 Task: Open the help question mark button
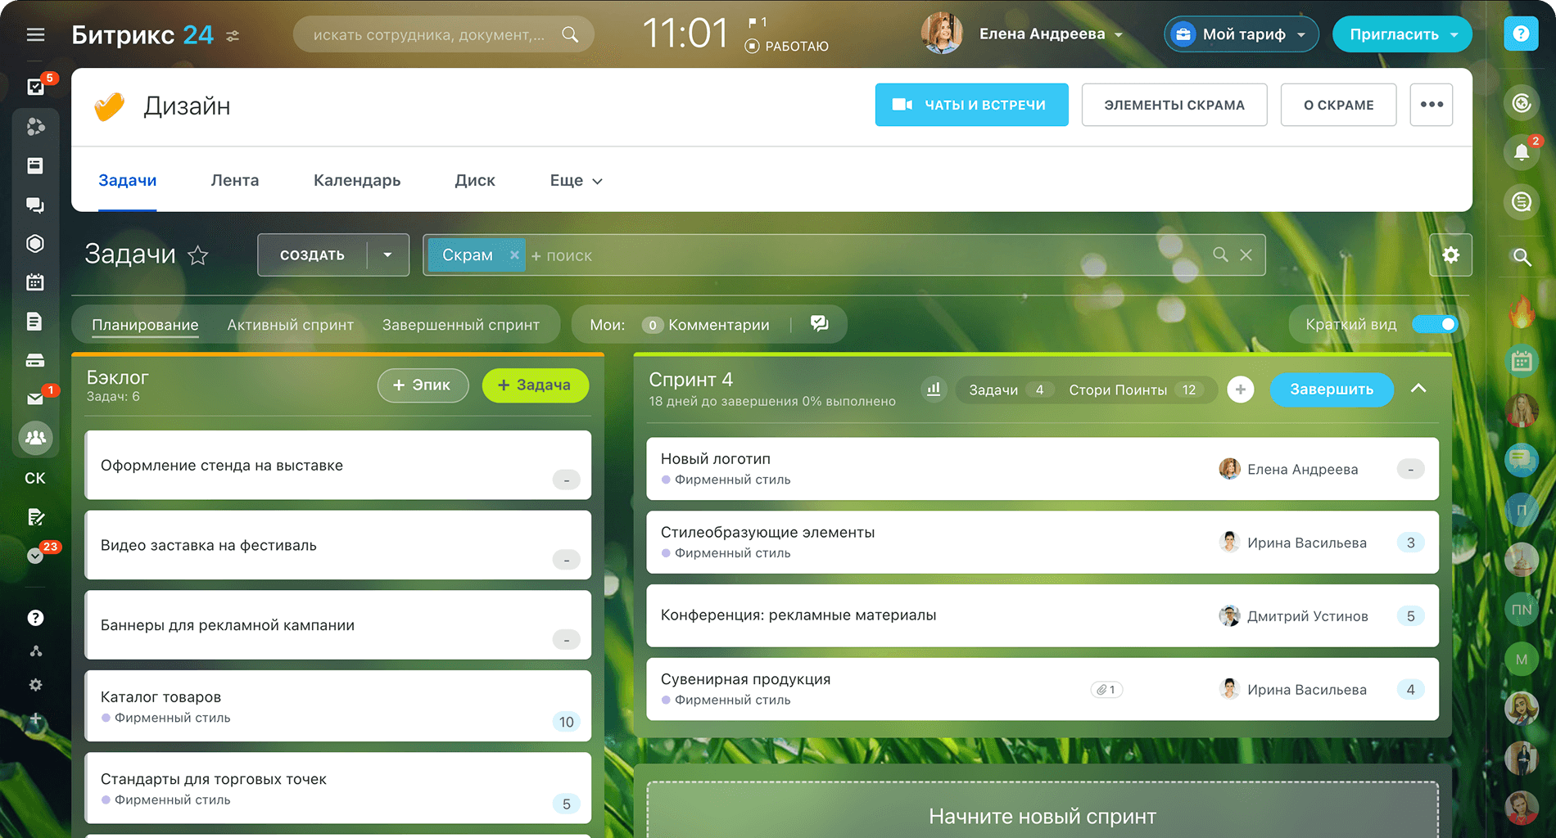tap(1521, 34)
